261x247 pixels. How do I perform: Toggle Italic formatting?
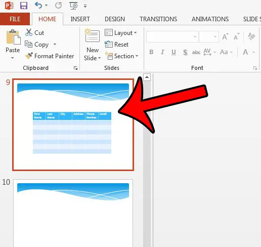[x=162, y=52]
